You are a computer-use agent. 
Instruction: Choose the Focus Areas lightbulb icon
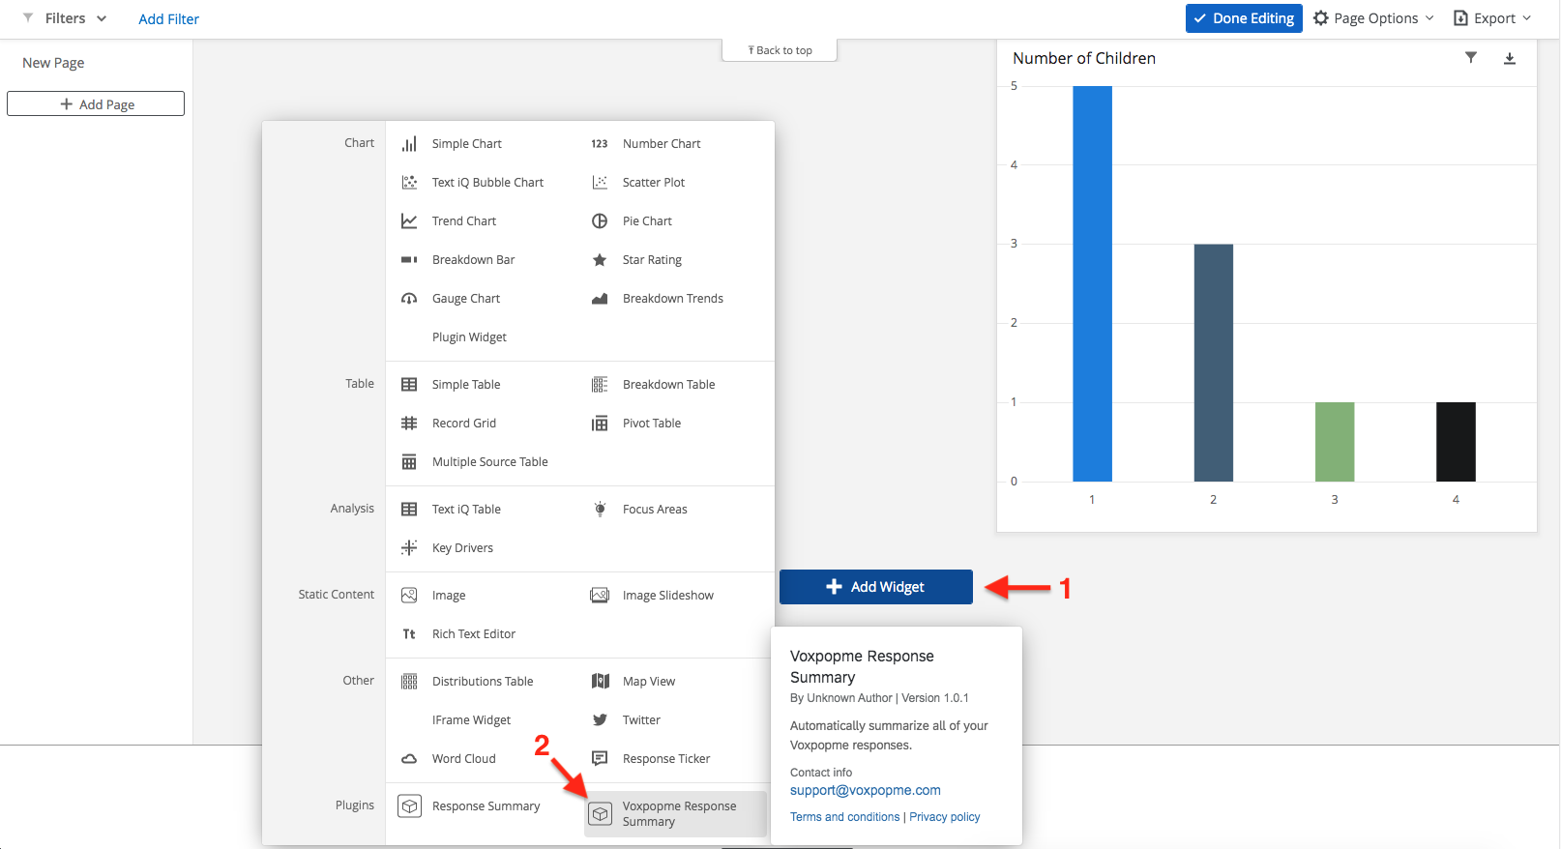tap(600, 510)
